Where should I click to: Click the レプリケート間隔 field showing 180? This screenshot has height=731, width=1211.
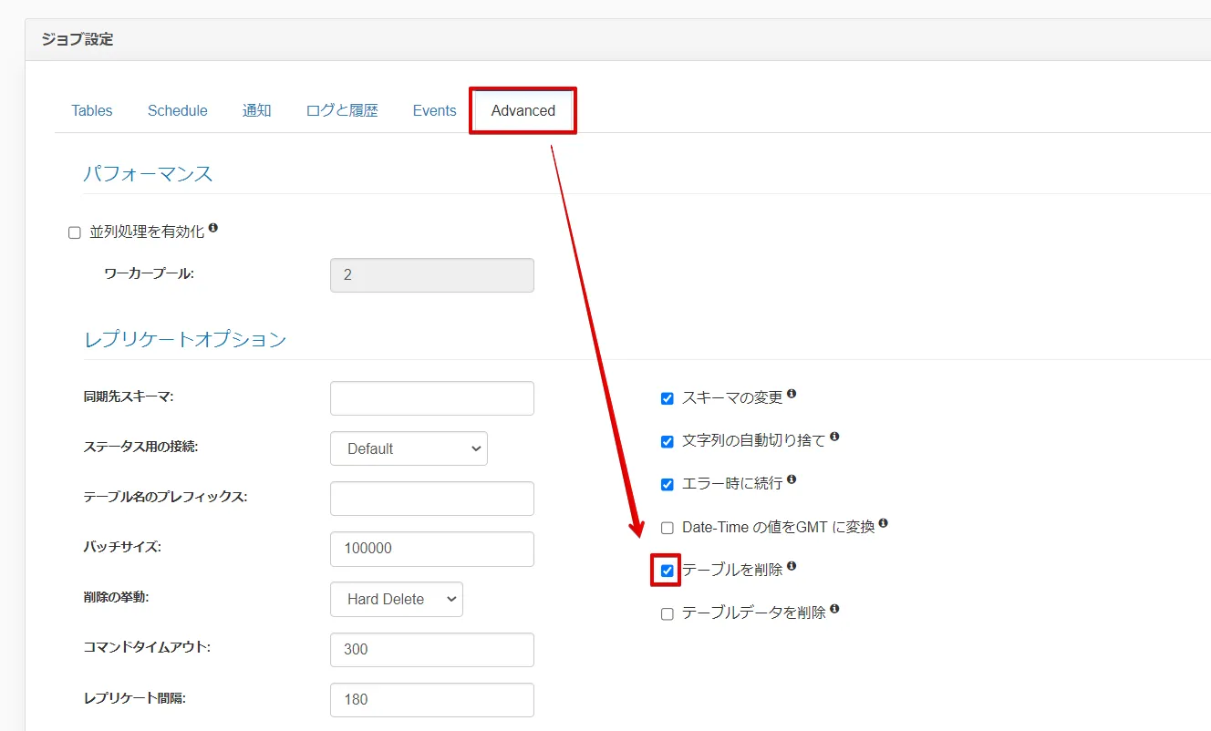[432, 699]
